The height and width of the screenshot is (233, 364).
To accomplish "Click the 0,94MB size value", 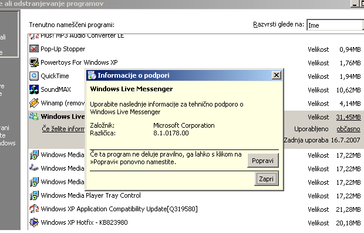I will pos(350,49).
